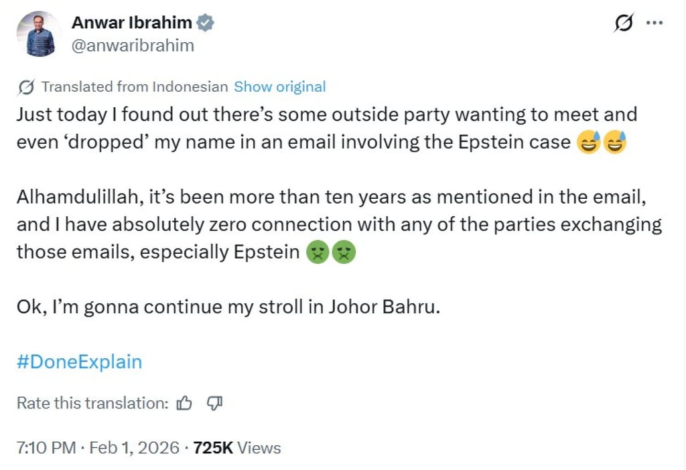Click Anwar Ibrahim's profile avatar
This screenshot has height=470, width=686.
[38, 32]
